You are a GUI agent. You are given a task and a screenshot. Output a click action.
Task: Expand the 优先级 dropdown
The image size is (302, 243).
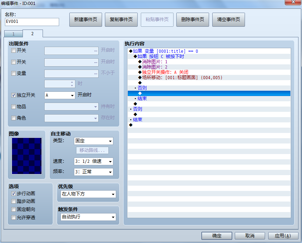tap(88, 194)
